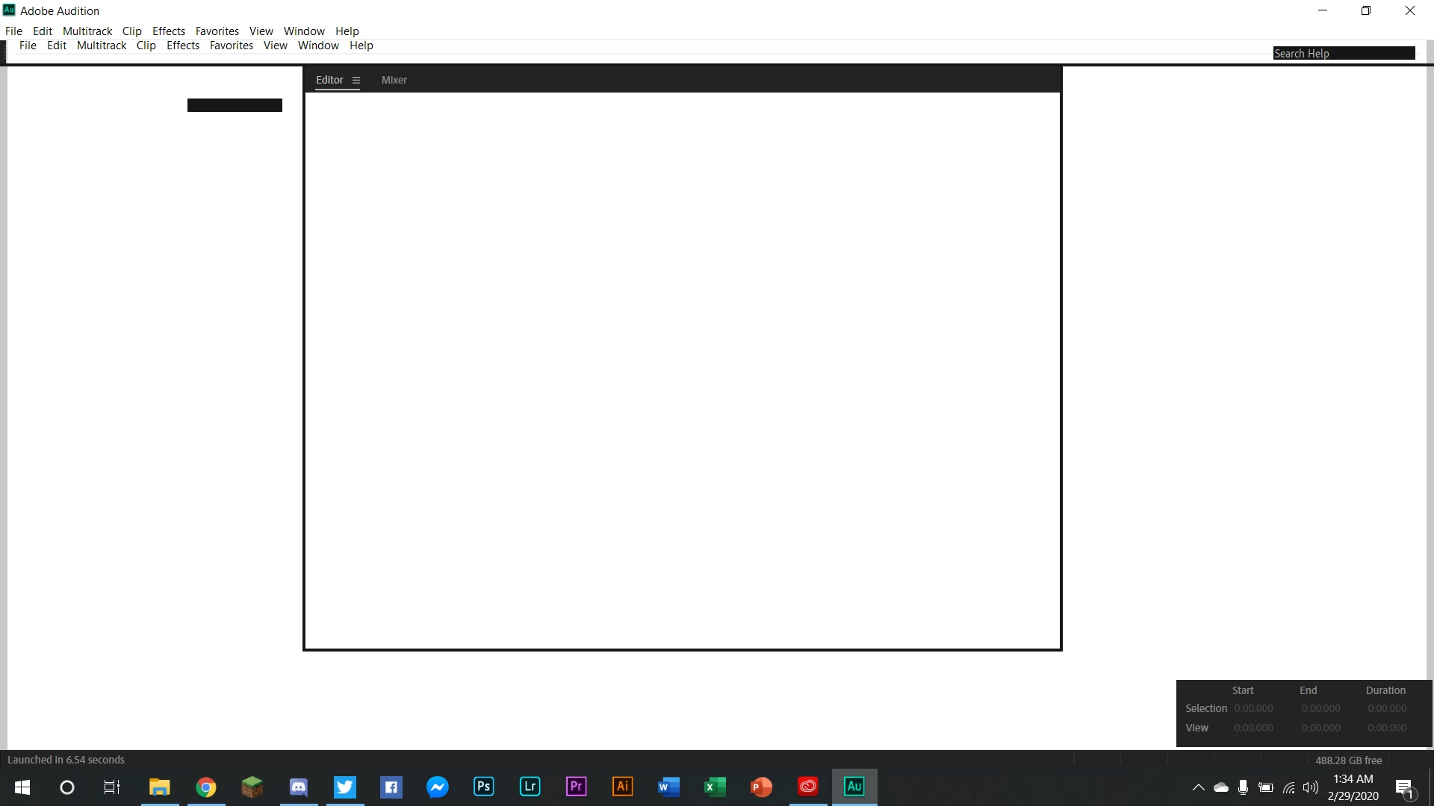The image size is (1434, 806).
Task: Open Illustrator from the taskbar
Action: (623, 787)
